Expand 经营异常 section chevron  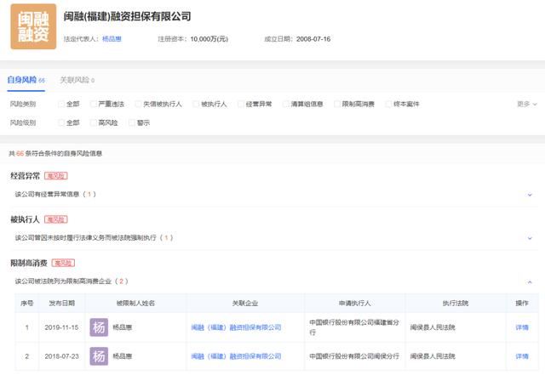530,195
